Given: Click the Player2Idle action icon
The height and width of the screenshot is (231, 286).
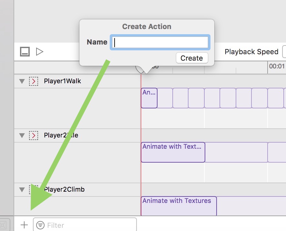Looking at the screenshot, I should tap(34, 136).
